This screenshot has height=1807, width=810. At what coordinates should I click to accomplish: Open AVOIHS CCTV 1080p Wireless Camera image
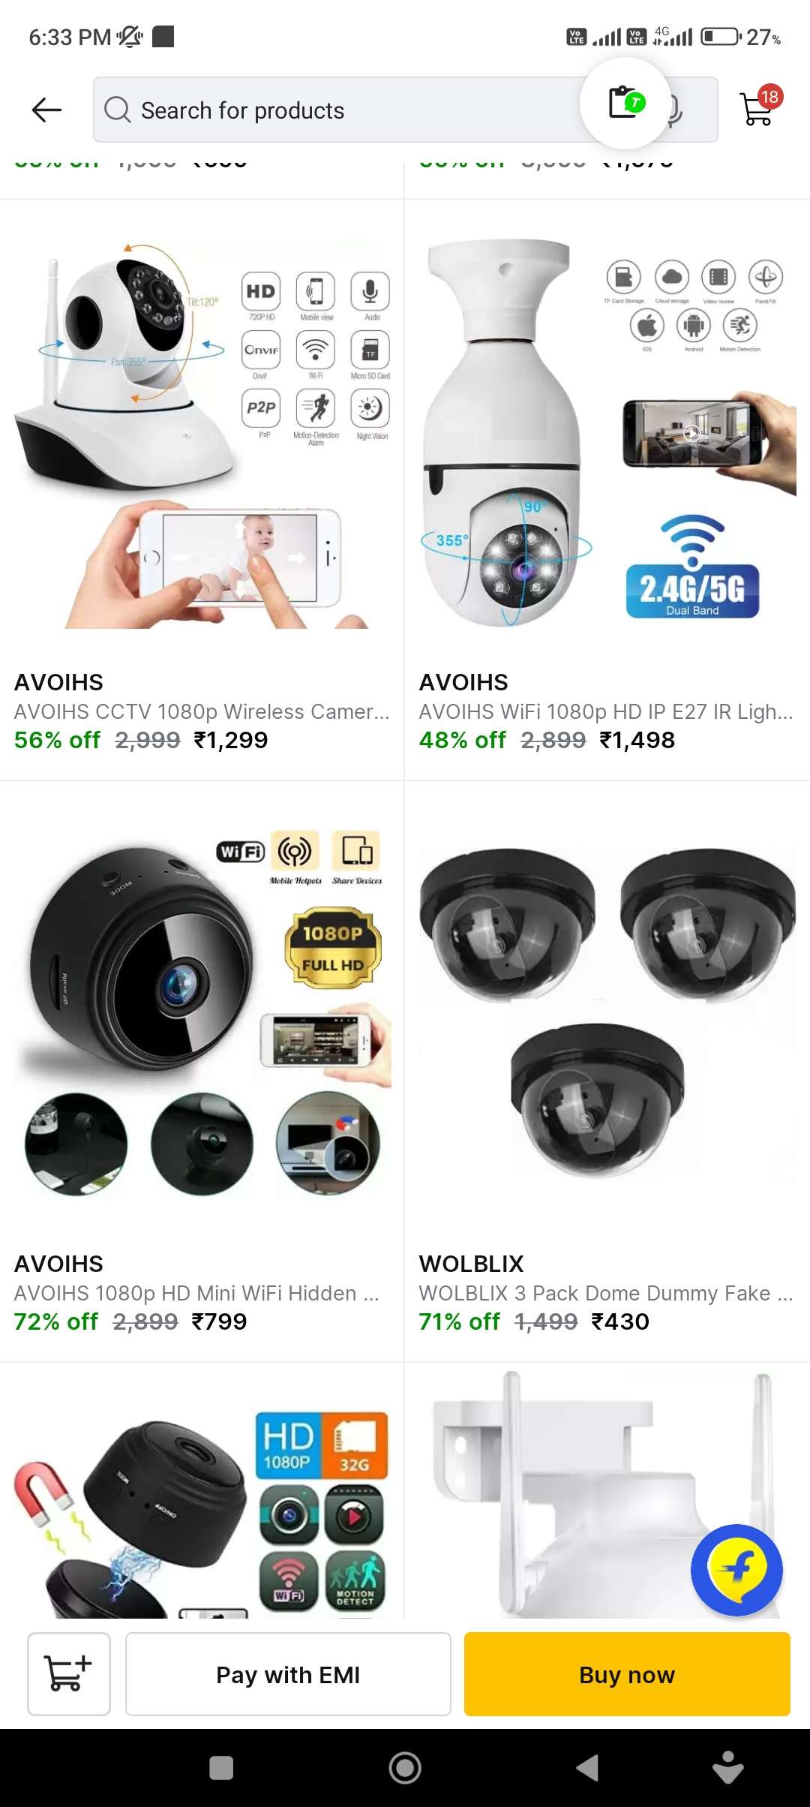[x=202, y=434]
